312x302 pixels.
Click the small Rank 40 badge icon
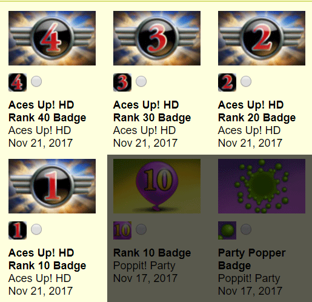coord(18,82)
